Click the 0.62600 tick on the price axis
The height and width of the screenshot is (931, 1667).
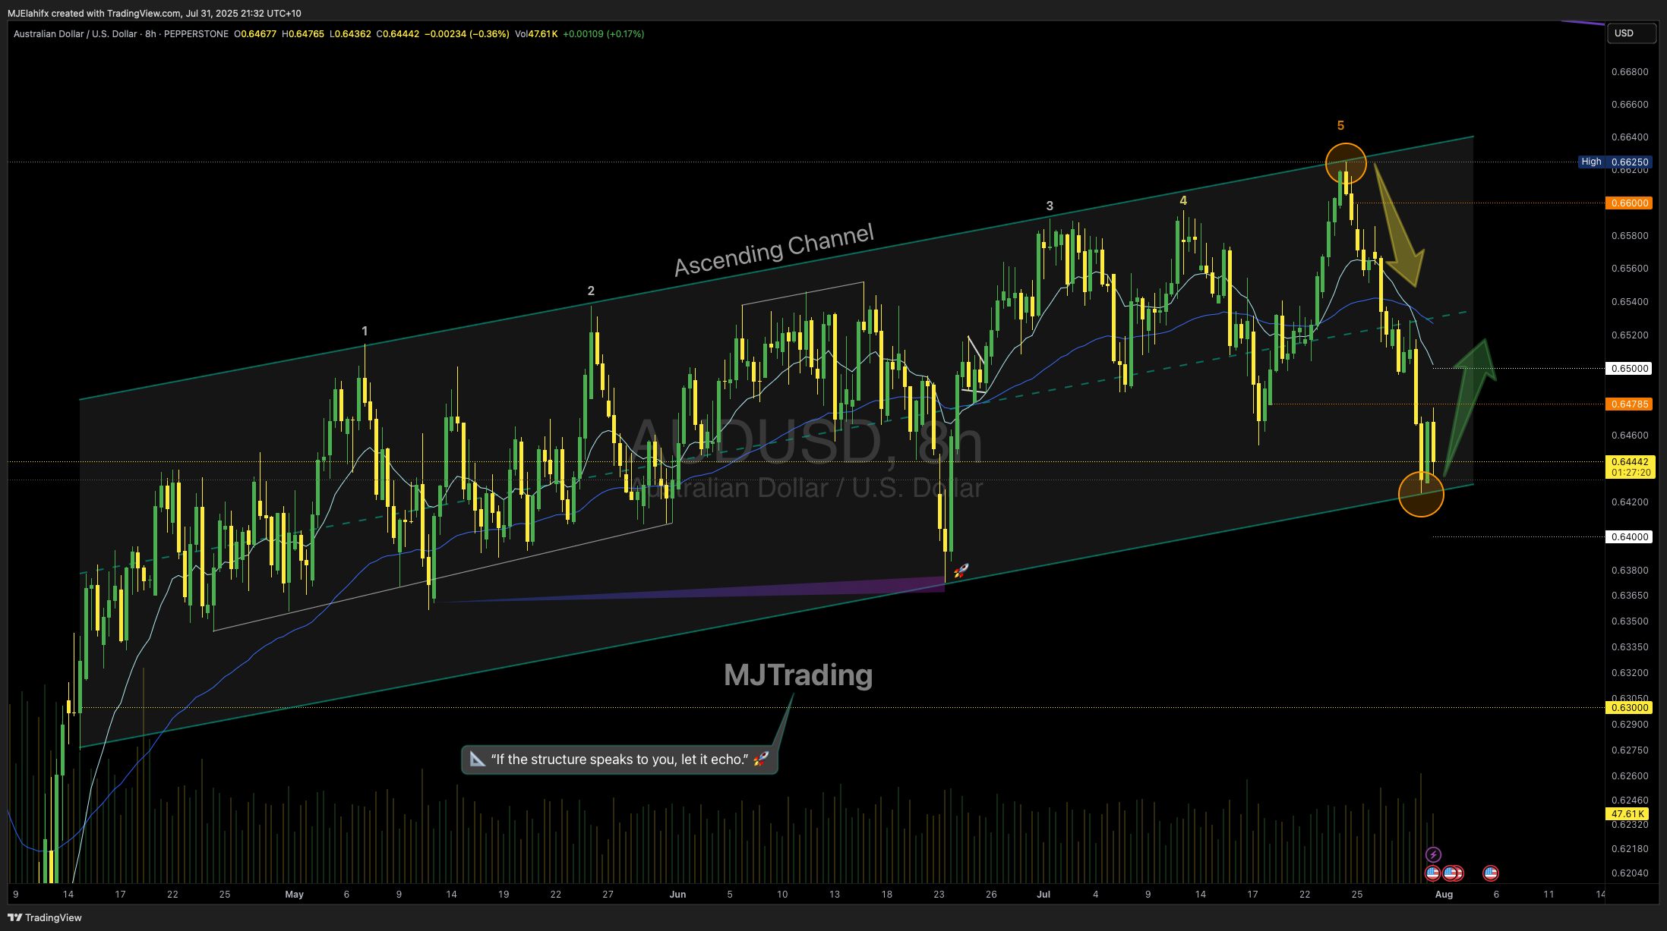point(1630,776)
